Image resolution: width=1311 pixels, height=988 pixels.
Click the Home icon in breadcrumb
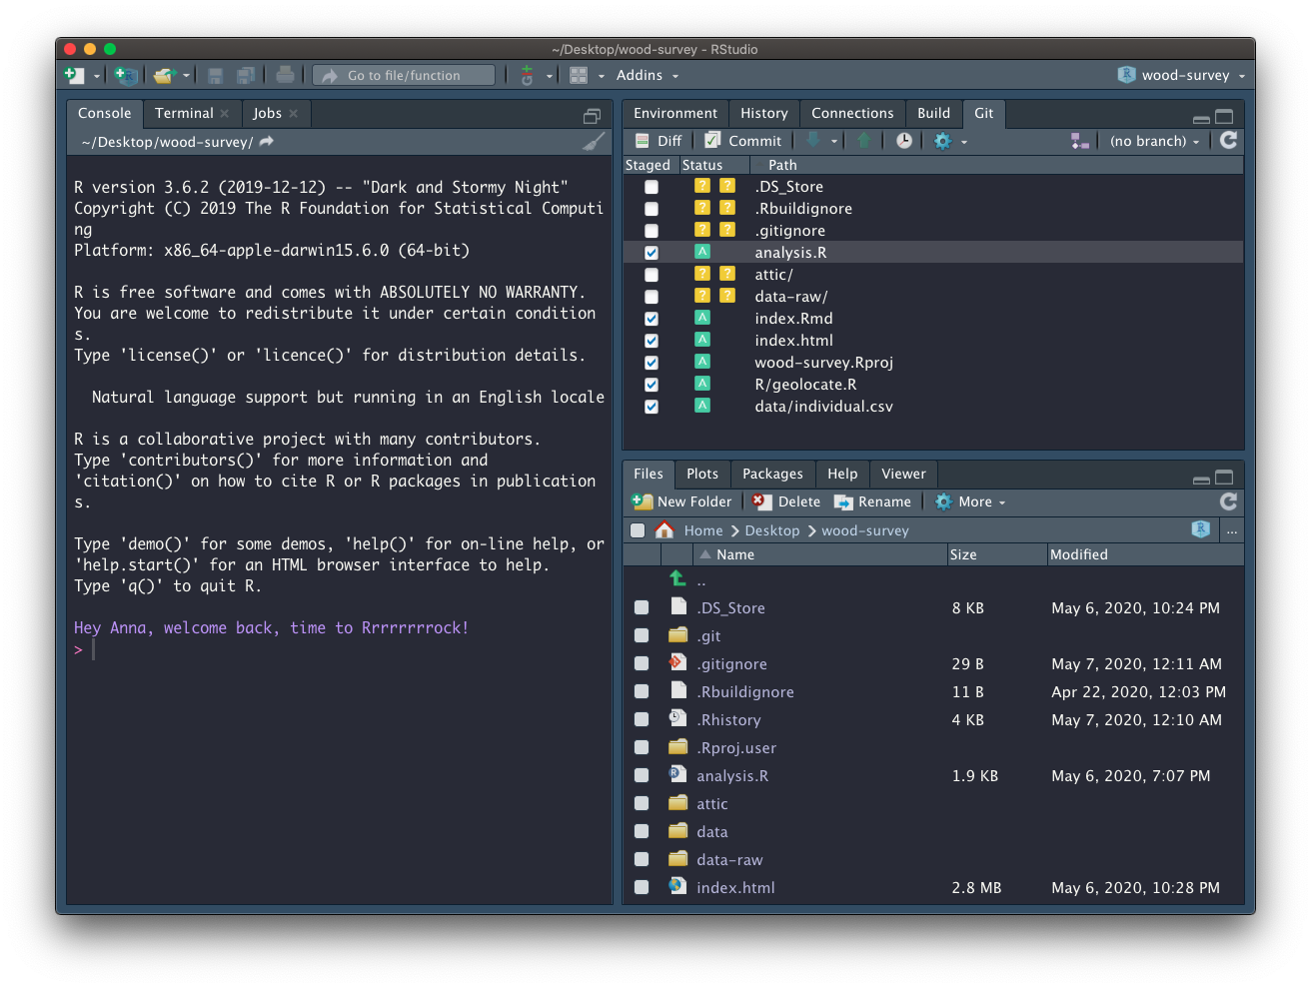tap(664, 530)
